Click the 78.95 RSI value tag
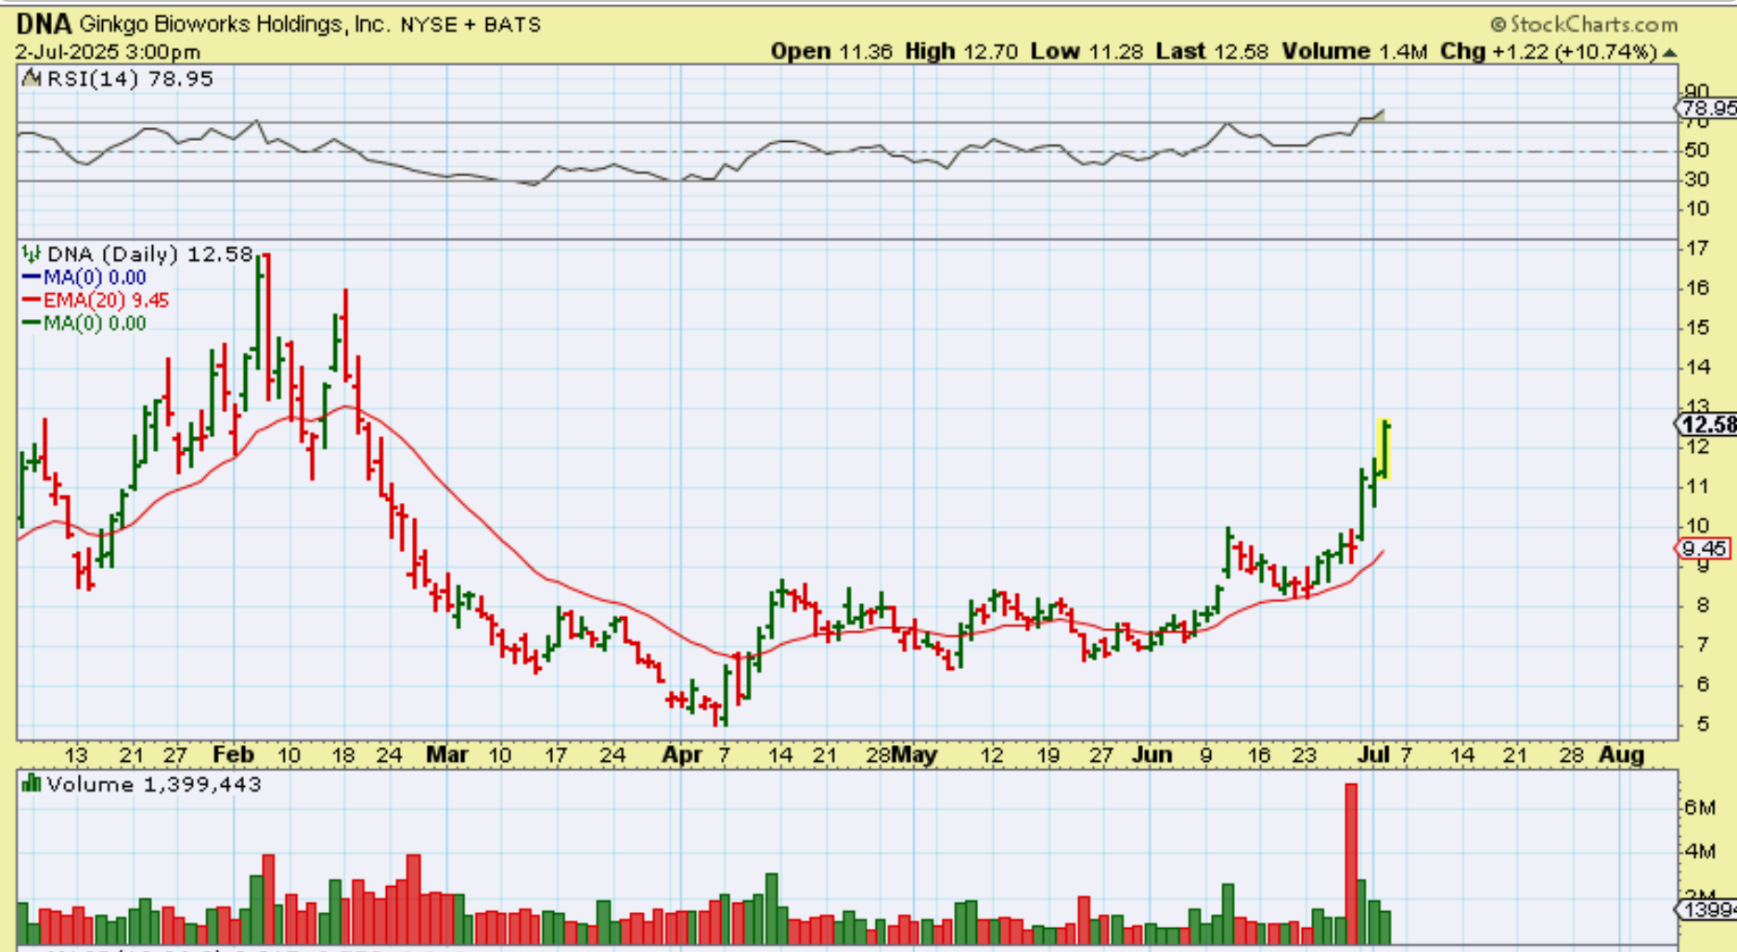This screenshot has width=1737, height=952. point(1709,109)
